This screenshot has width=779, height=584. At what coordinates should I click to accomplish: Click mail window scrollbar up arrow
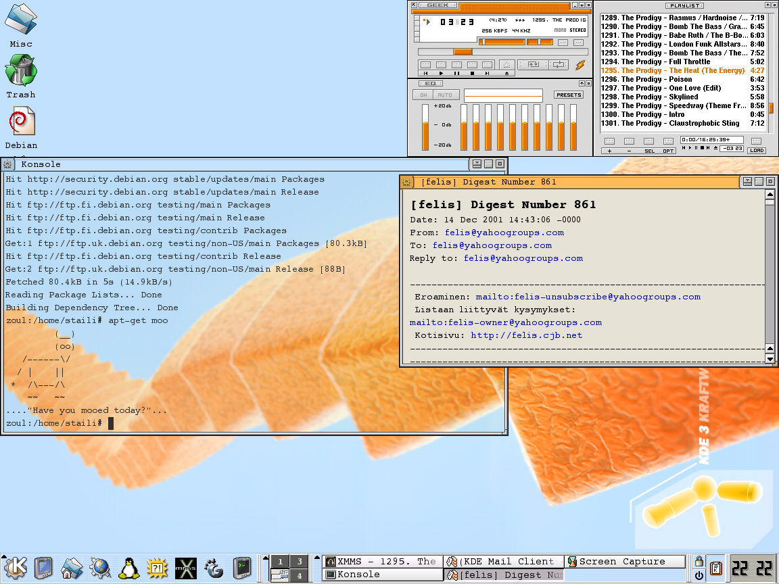point(770,194)
